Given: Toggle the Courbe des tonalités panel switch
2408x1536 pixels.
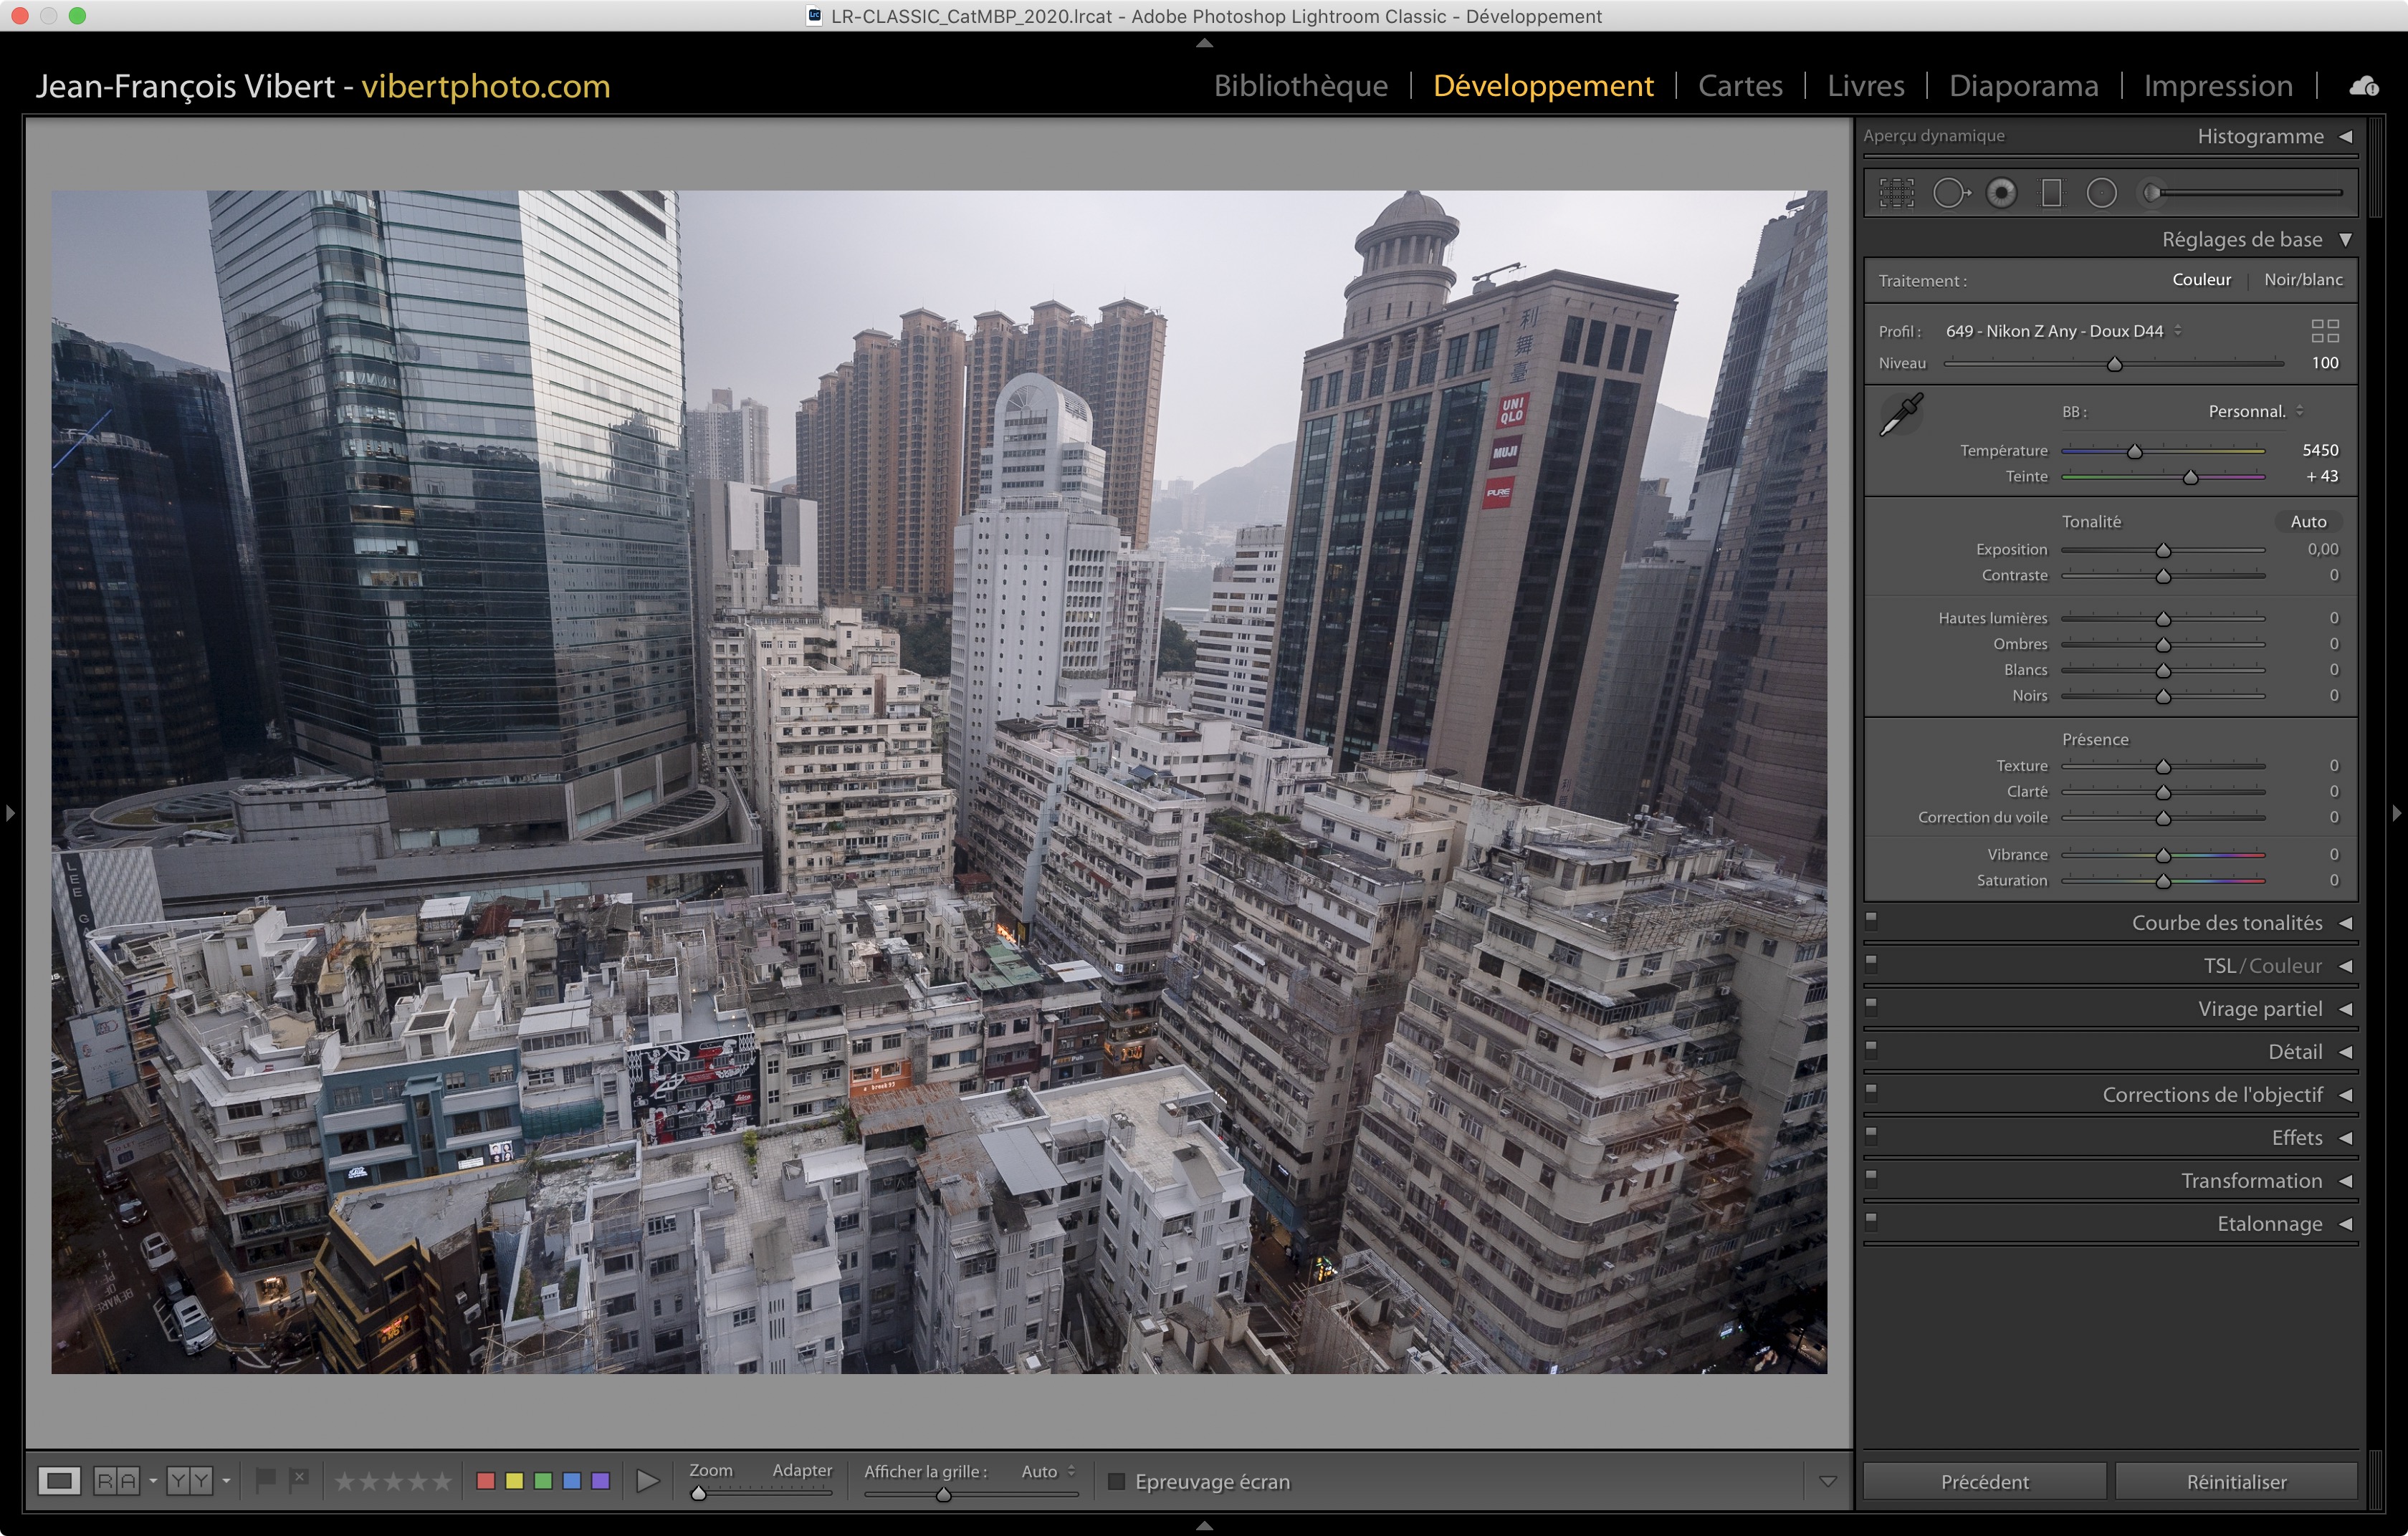Looking at the screenshot, I should coord(1871,921).
